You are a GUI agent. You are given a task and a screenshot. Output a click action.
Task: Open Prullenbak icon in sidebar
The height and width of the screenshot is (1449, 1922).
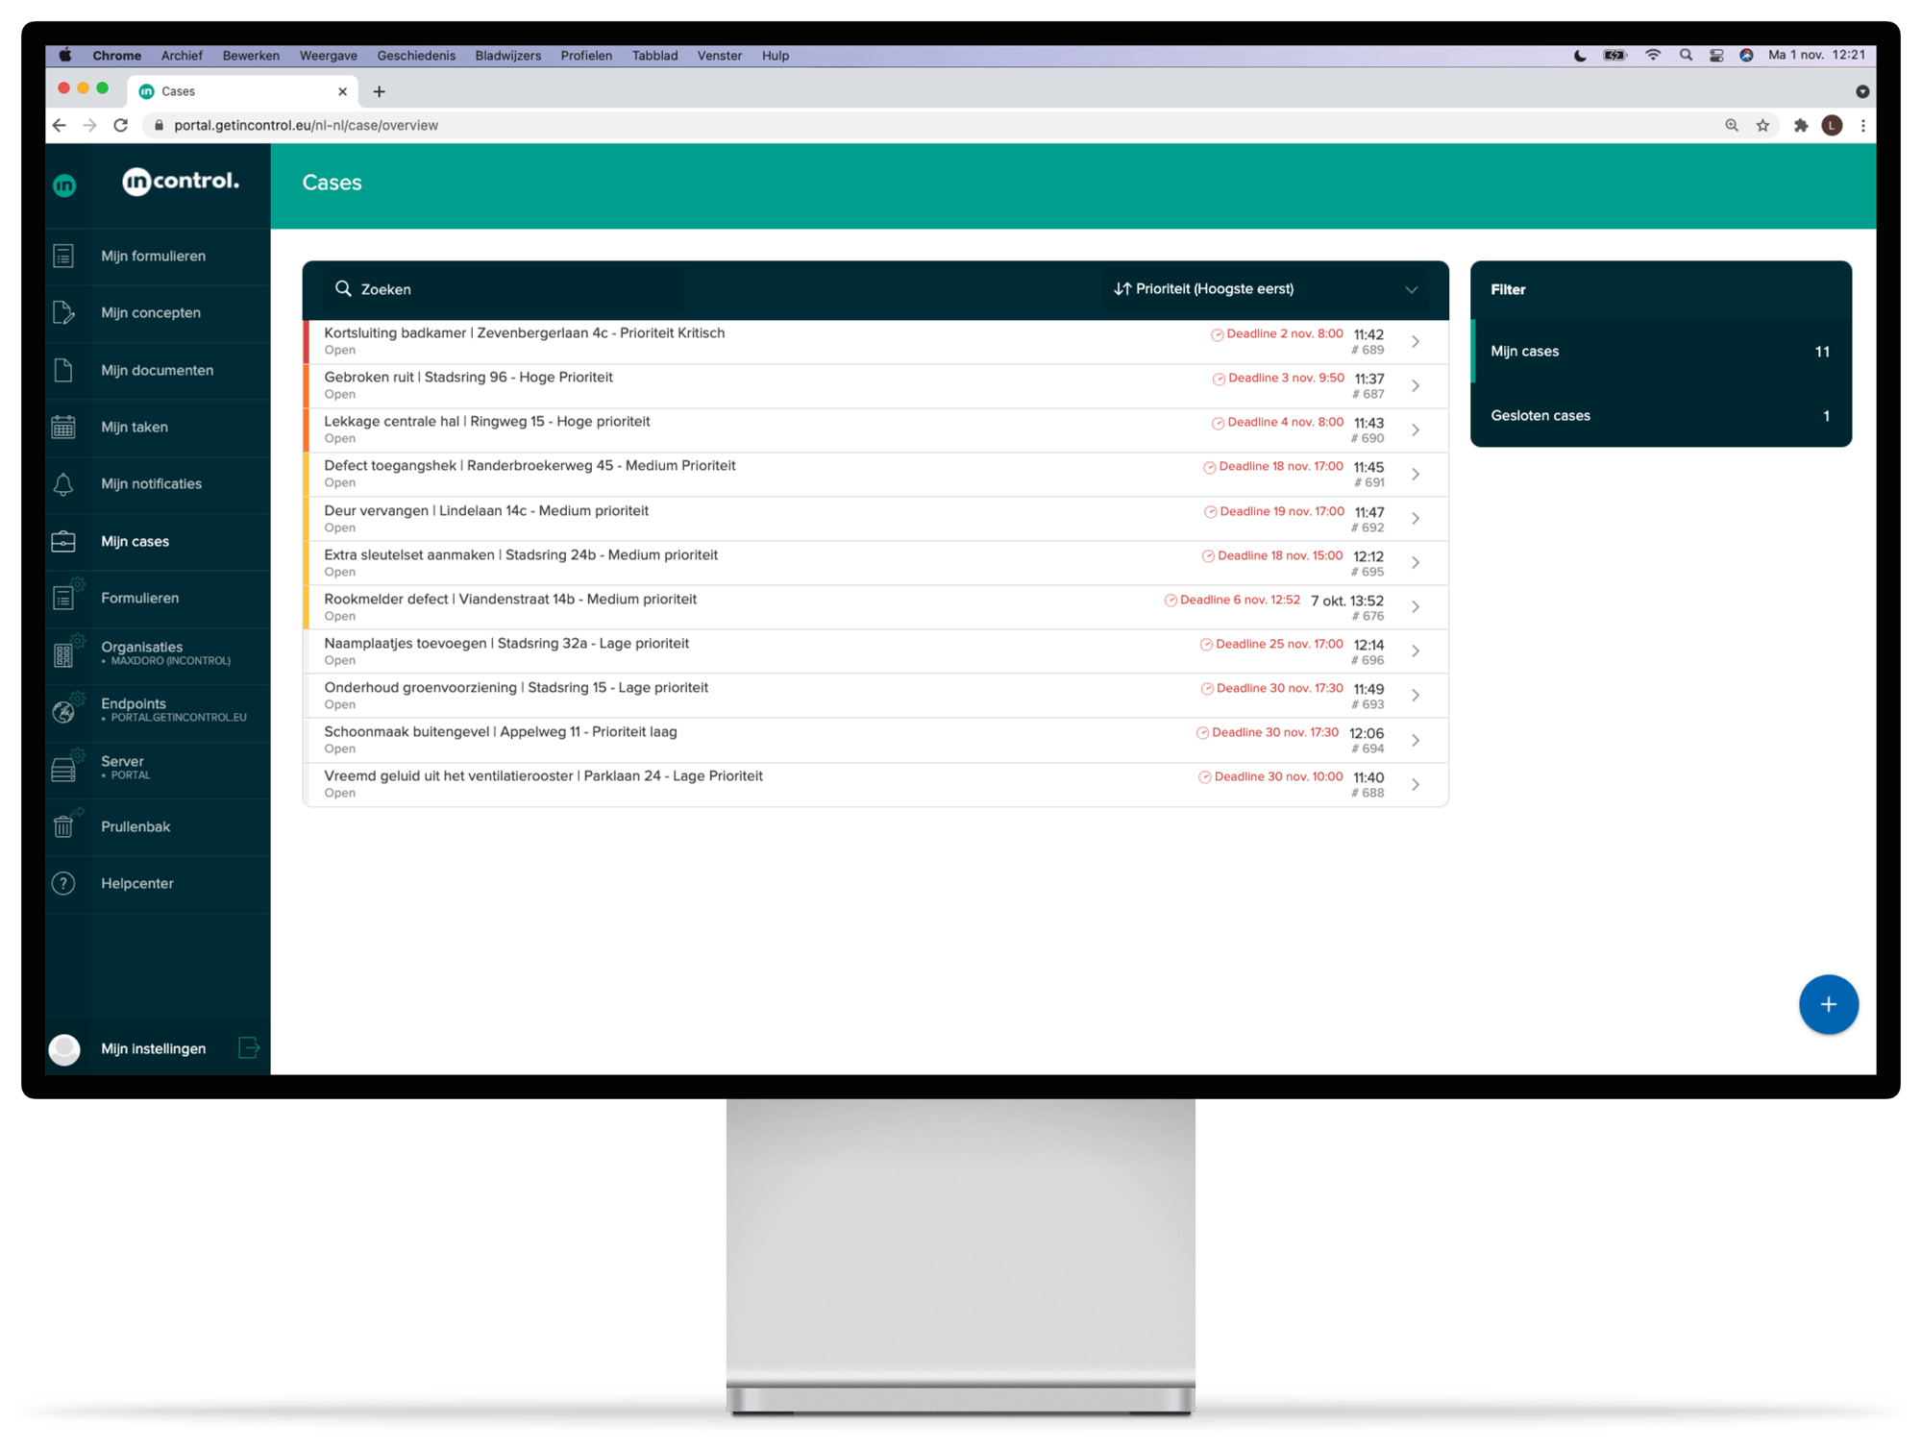[x=62, y=825]
